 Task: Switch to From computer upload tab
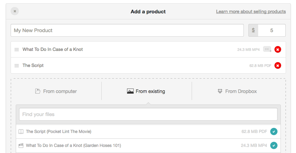[x=56, y=91]
